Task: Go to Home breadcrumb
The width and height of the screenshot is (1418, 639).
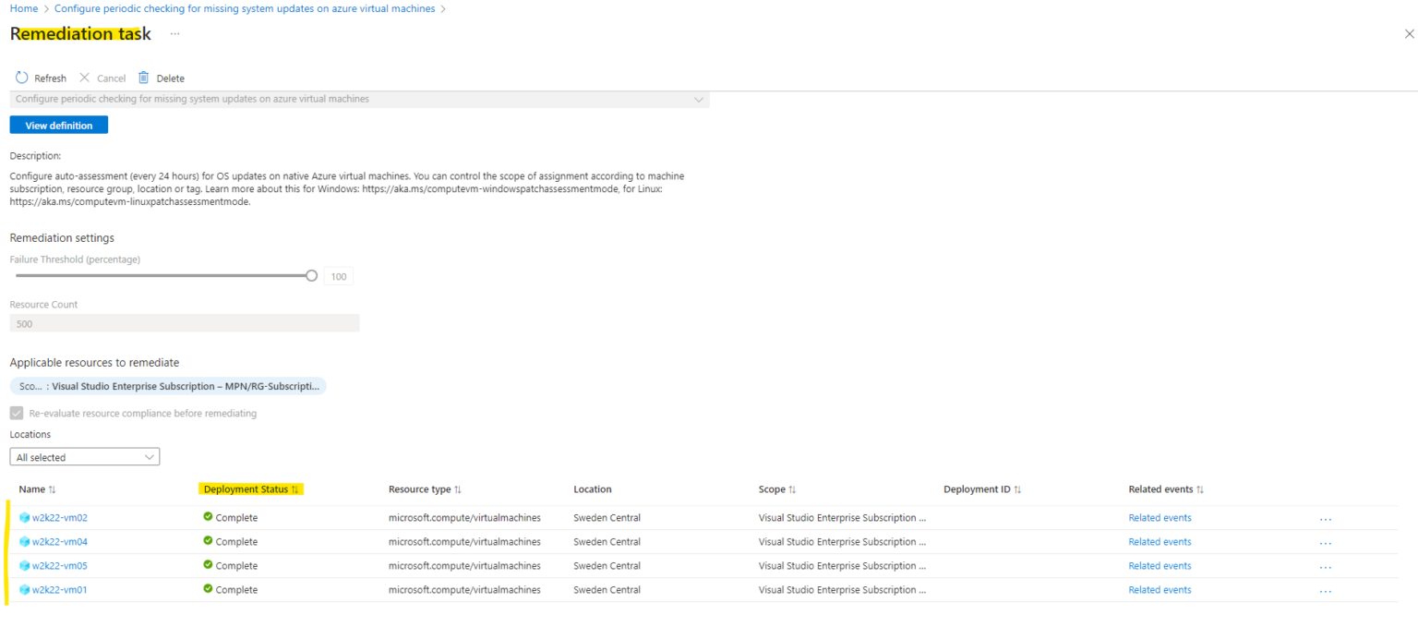Action: coord(24,8)
